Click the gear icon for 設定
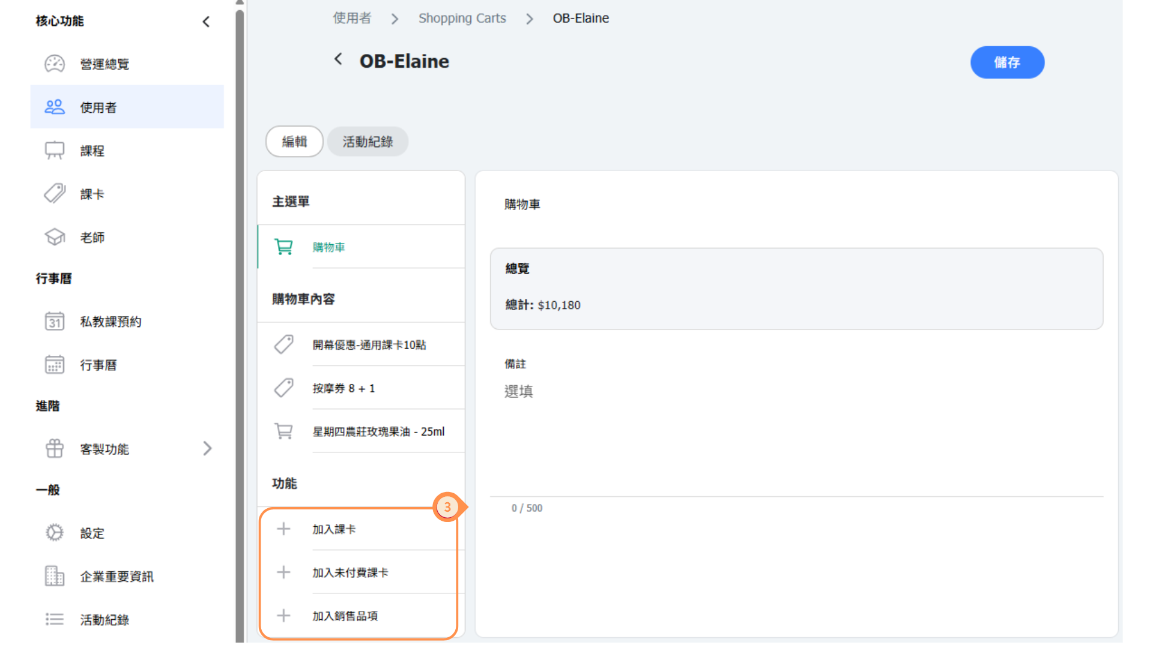The width and height of the screenshot is (1153, 648). coord(55,533)
